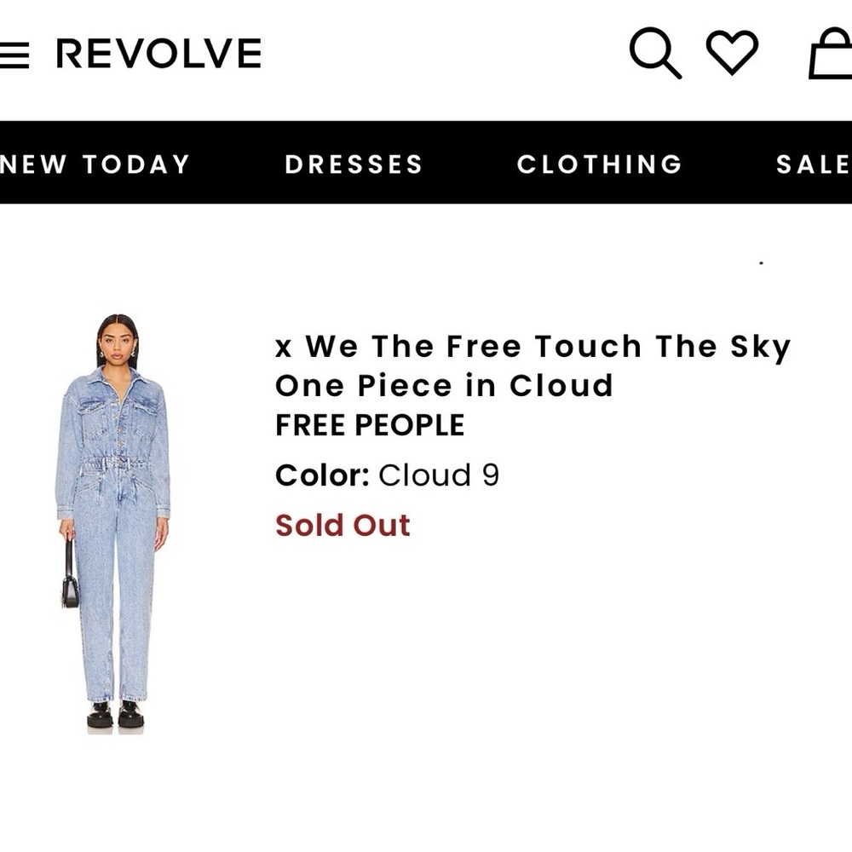
Task: Select the Cloud 9 color option
Action: click(438, 475)
